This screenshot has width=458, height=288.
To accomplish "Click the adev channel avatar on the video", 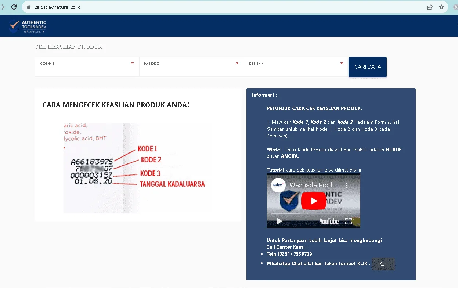I will coord(278,185).
